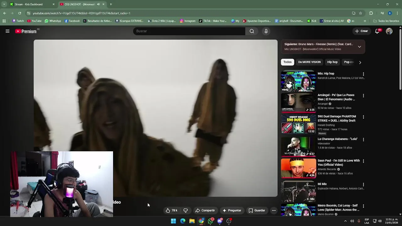Click the main video player
Screen dimensions: 402x226
(x=155, y=118)
